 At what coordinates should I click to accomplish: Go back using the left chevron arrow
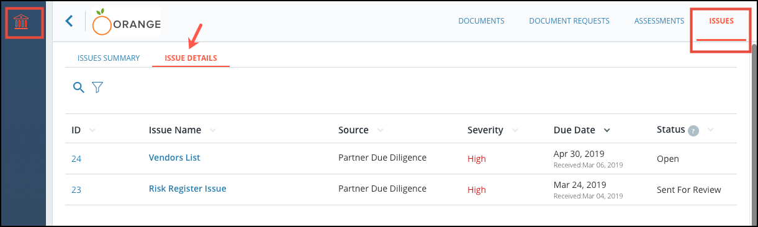coord(69,21)
